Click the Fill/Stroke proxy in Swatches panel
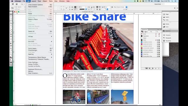 pos(142,32)
